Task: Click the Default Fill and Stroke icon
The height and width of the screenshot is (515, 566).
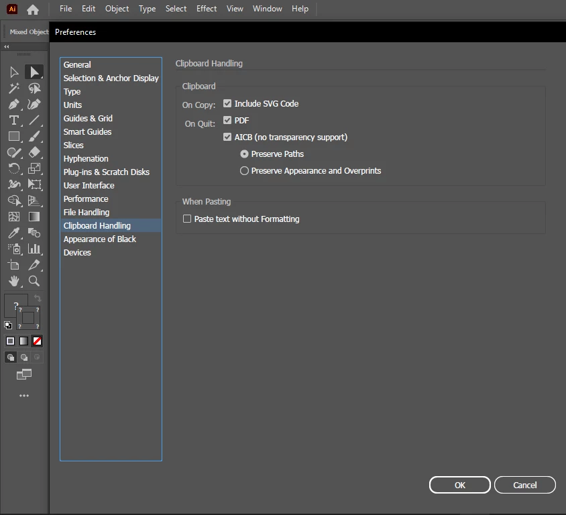Action: [x=8, y=325]
